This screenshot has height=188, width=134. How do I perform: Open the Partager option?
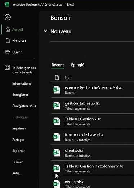18,140
